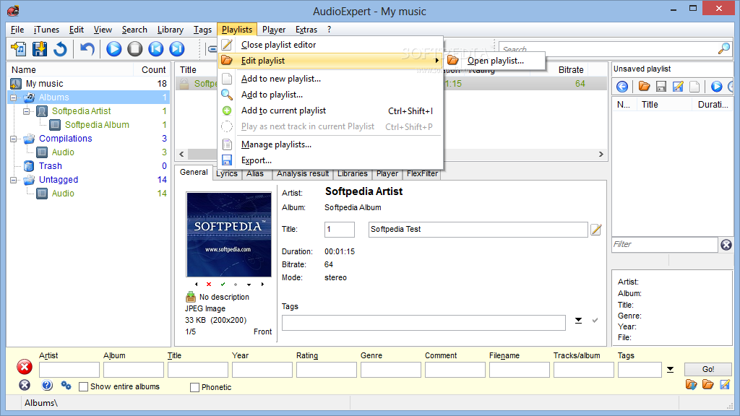The width and height of the screenshot is (740, 416).
Task: Click the folder with blue arrow icon at bottom right
Action: [x=692, y=384]
